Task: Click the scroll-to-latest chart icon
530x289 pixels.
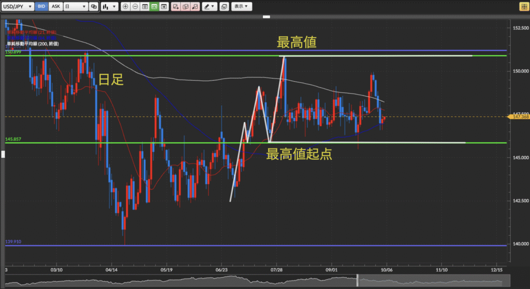Action: 164,7
